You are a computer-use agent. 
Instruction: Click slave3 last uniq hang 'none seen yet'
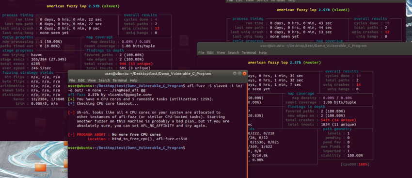pos(54,33)
